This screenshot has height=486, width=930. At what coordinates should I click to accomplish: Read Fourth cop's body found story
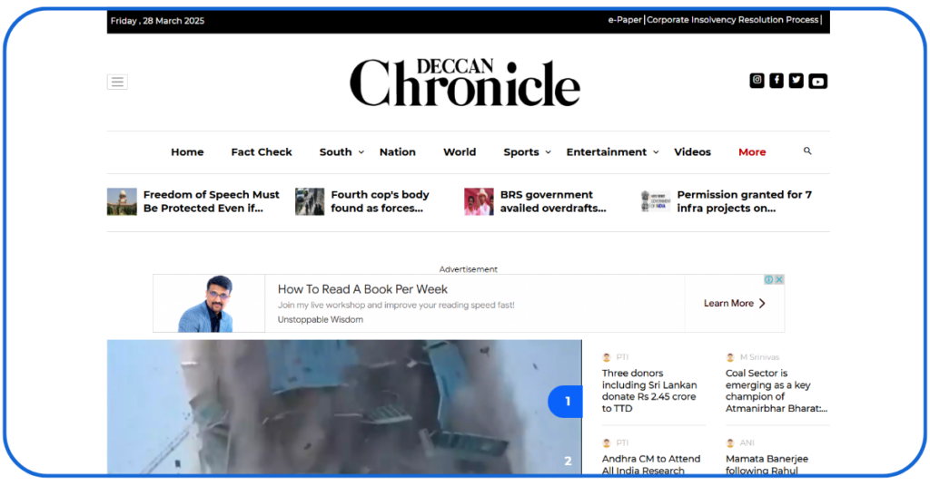pyautogui.click(x=380, y=201)
